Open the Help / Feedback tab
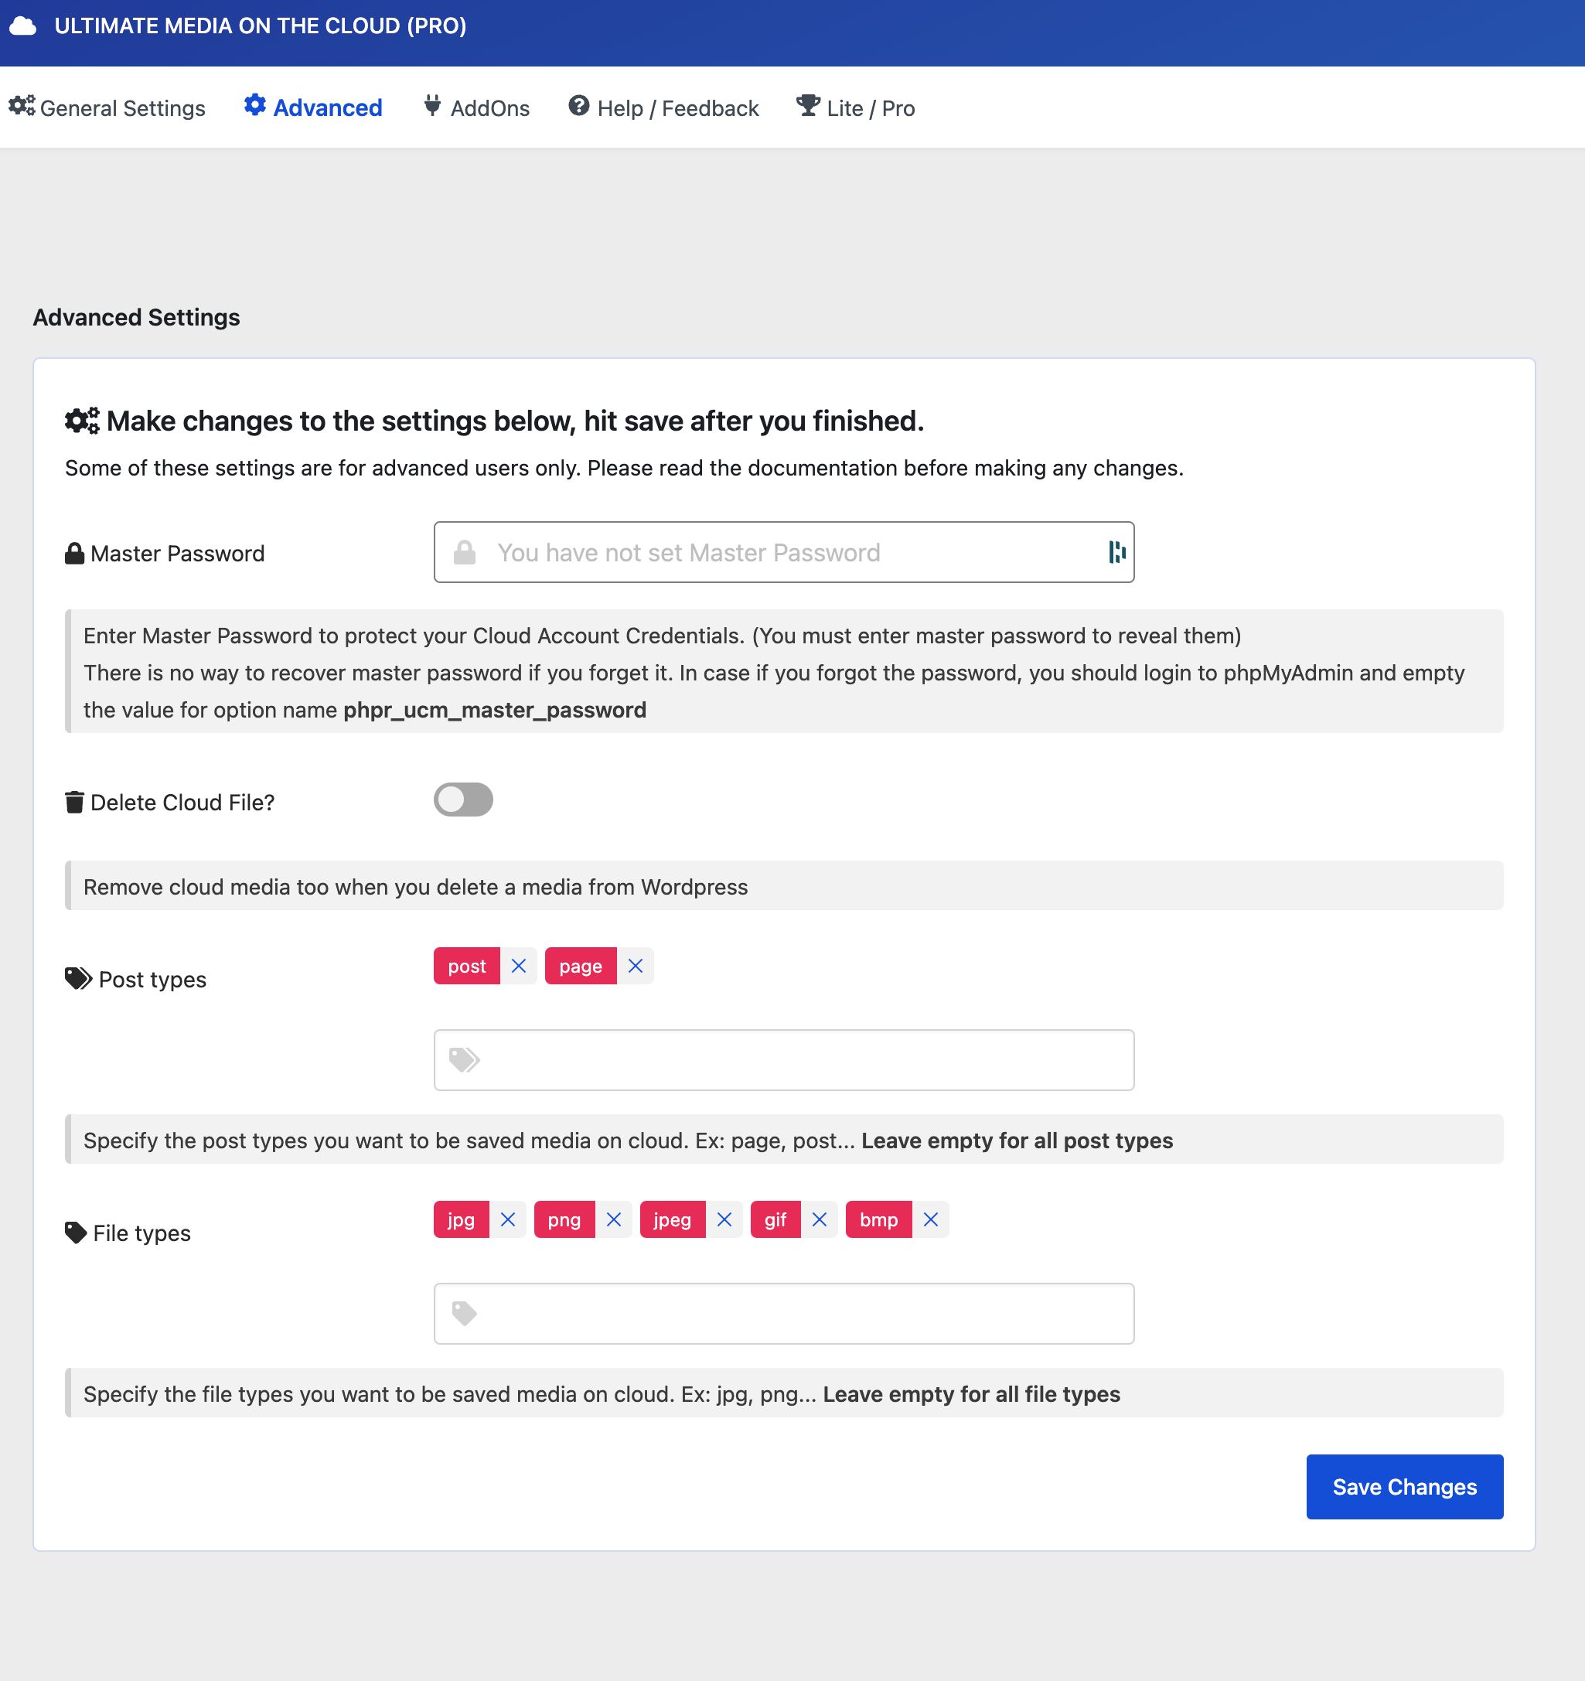The height and width of the screenshot is (1681, 1585). pos(663,108)
